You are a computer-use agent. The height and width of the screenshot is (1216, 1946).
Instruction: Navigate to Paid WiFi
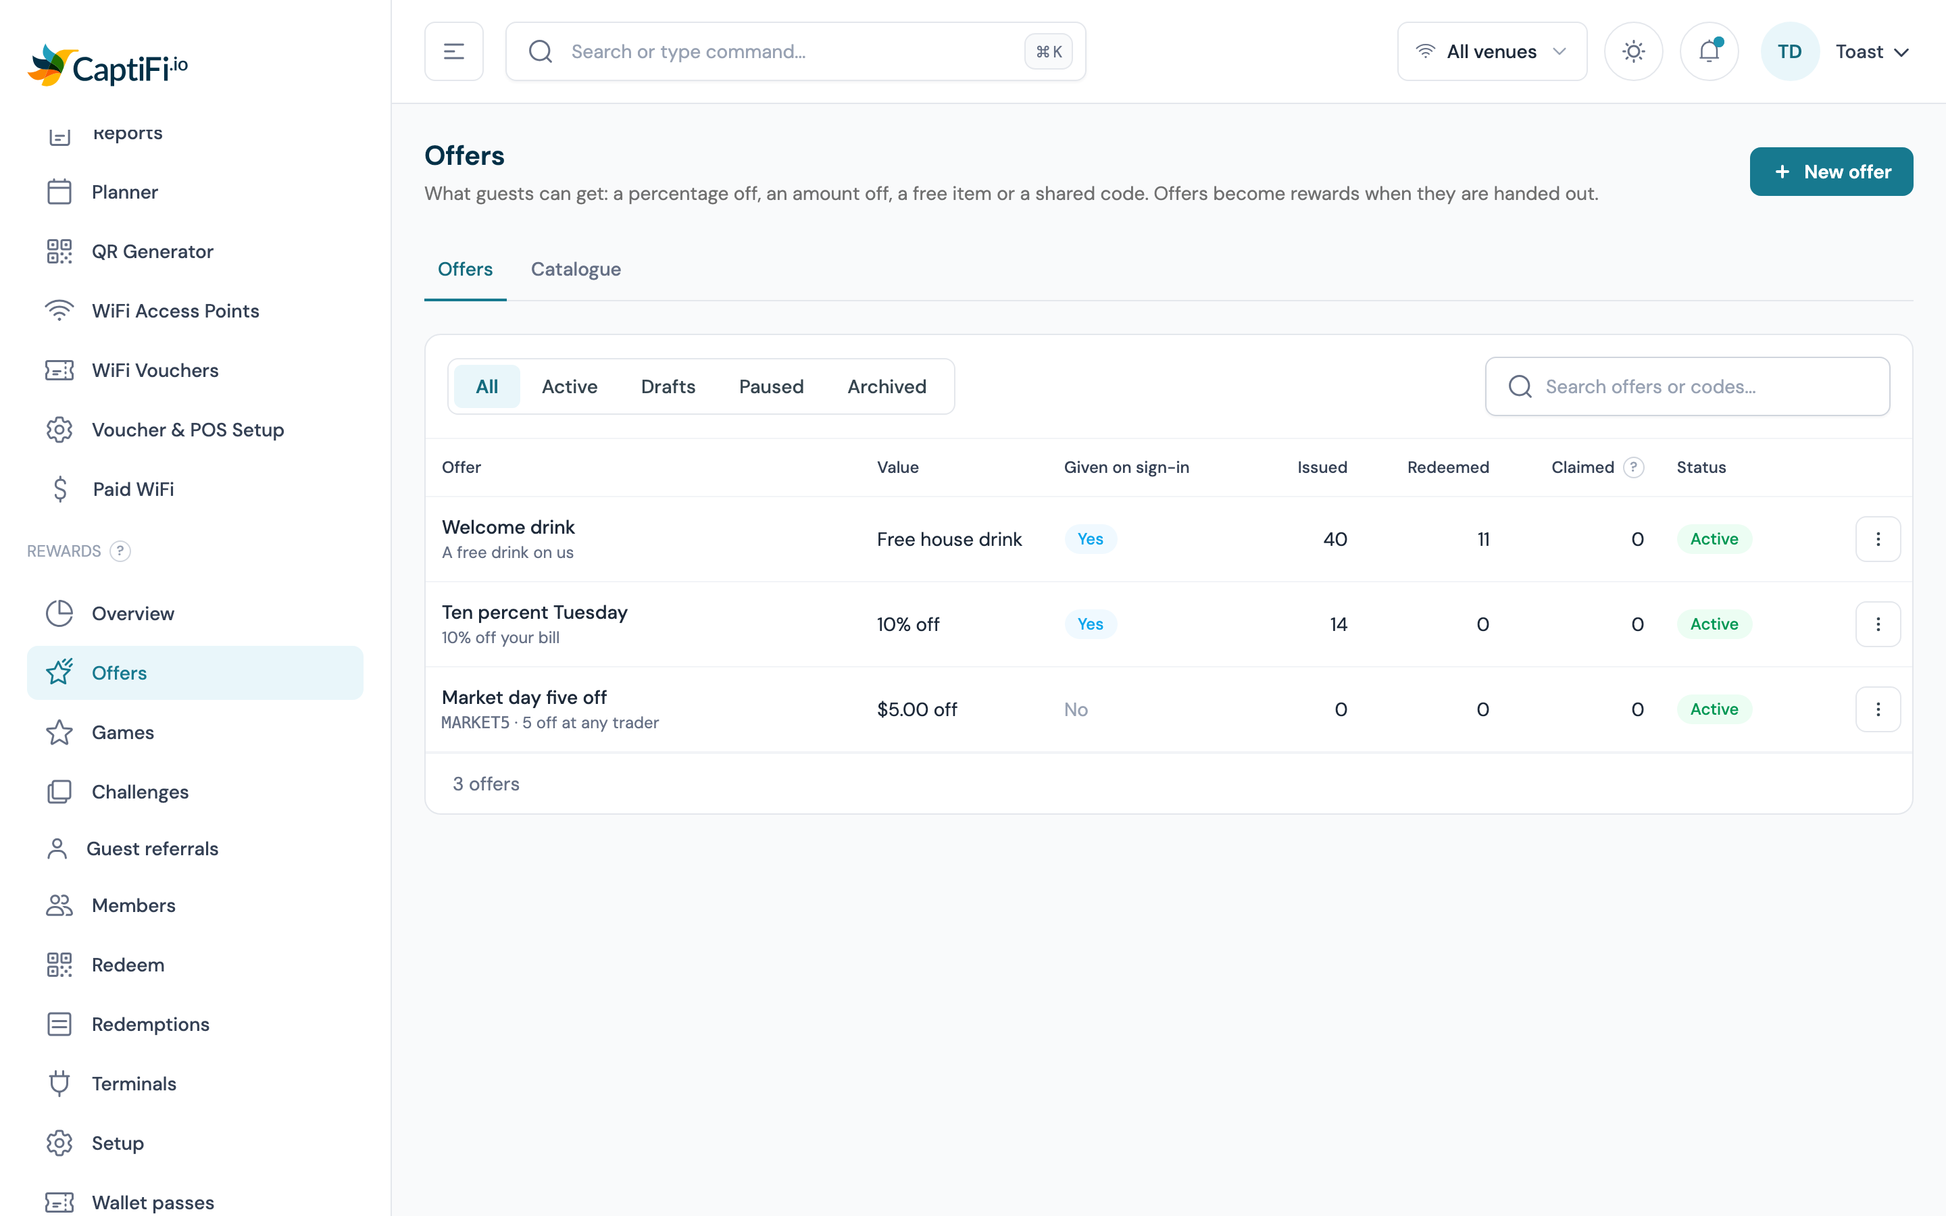click(195, 489)
